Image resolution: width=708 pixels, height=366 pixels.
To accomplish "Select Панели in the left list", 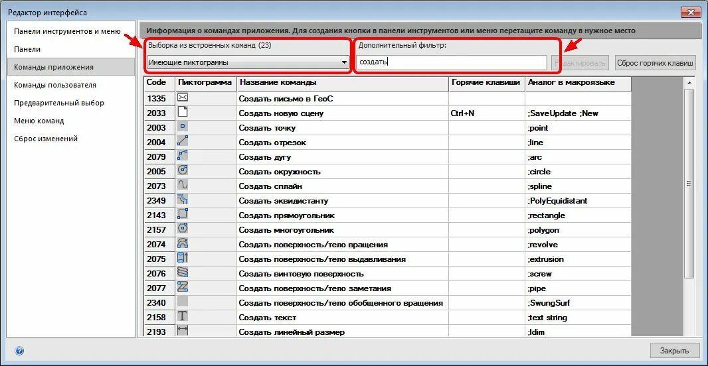I will tap(27, 49).
